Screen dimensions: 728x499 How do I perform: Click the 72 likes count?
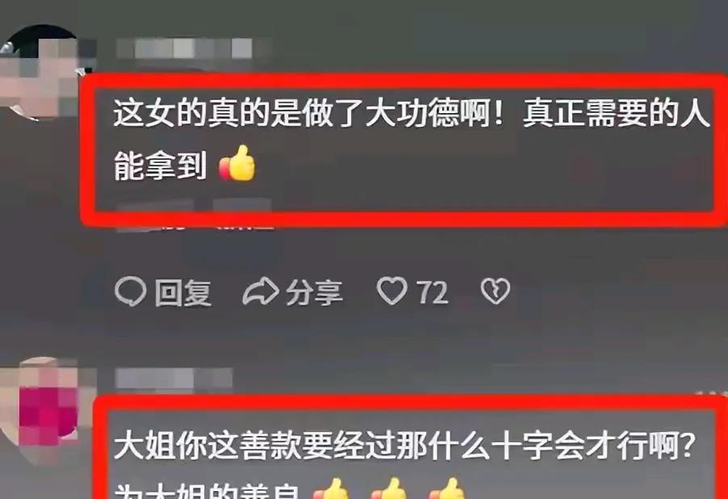[433, 292]
